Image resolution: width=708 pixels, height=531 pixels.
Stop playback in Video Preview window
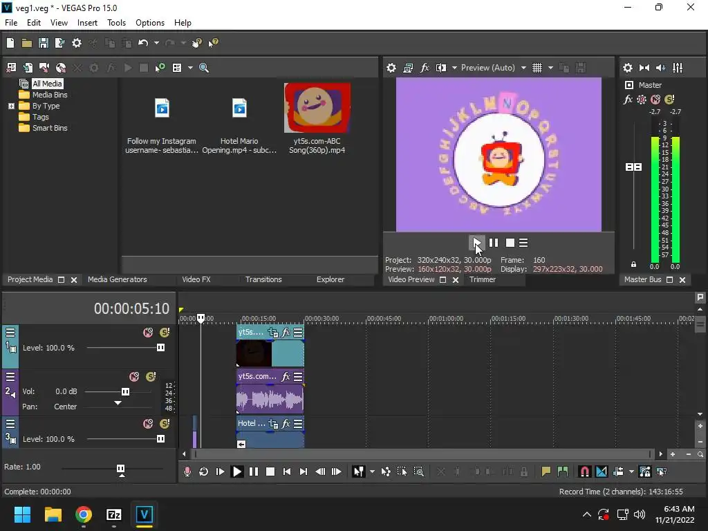(x=510, y=243)
